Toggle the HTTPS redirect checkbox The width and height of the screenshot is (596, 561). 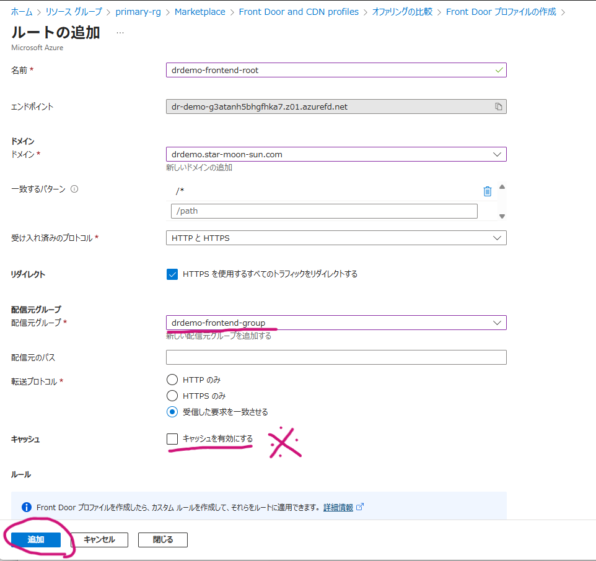tap(172, 274)
